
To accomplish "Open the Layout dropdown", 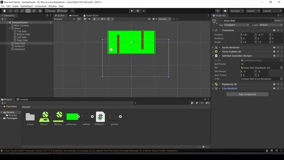I will (x=272, y=11).
